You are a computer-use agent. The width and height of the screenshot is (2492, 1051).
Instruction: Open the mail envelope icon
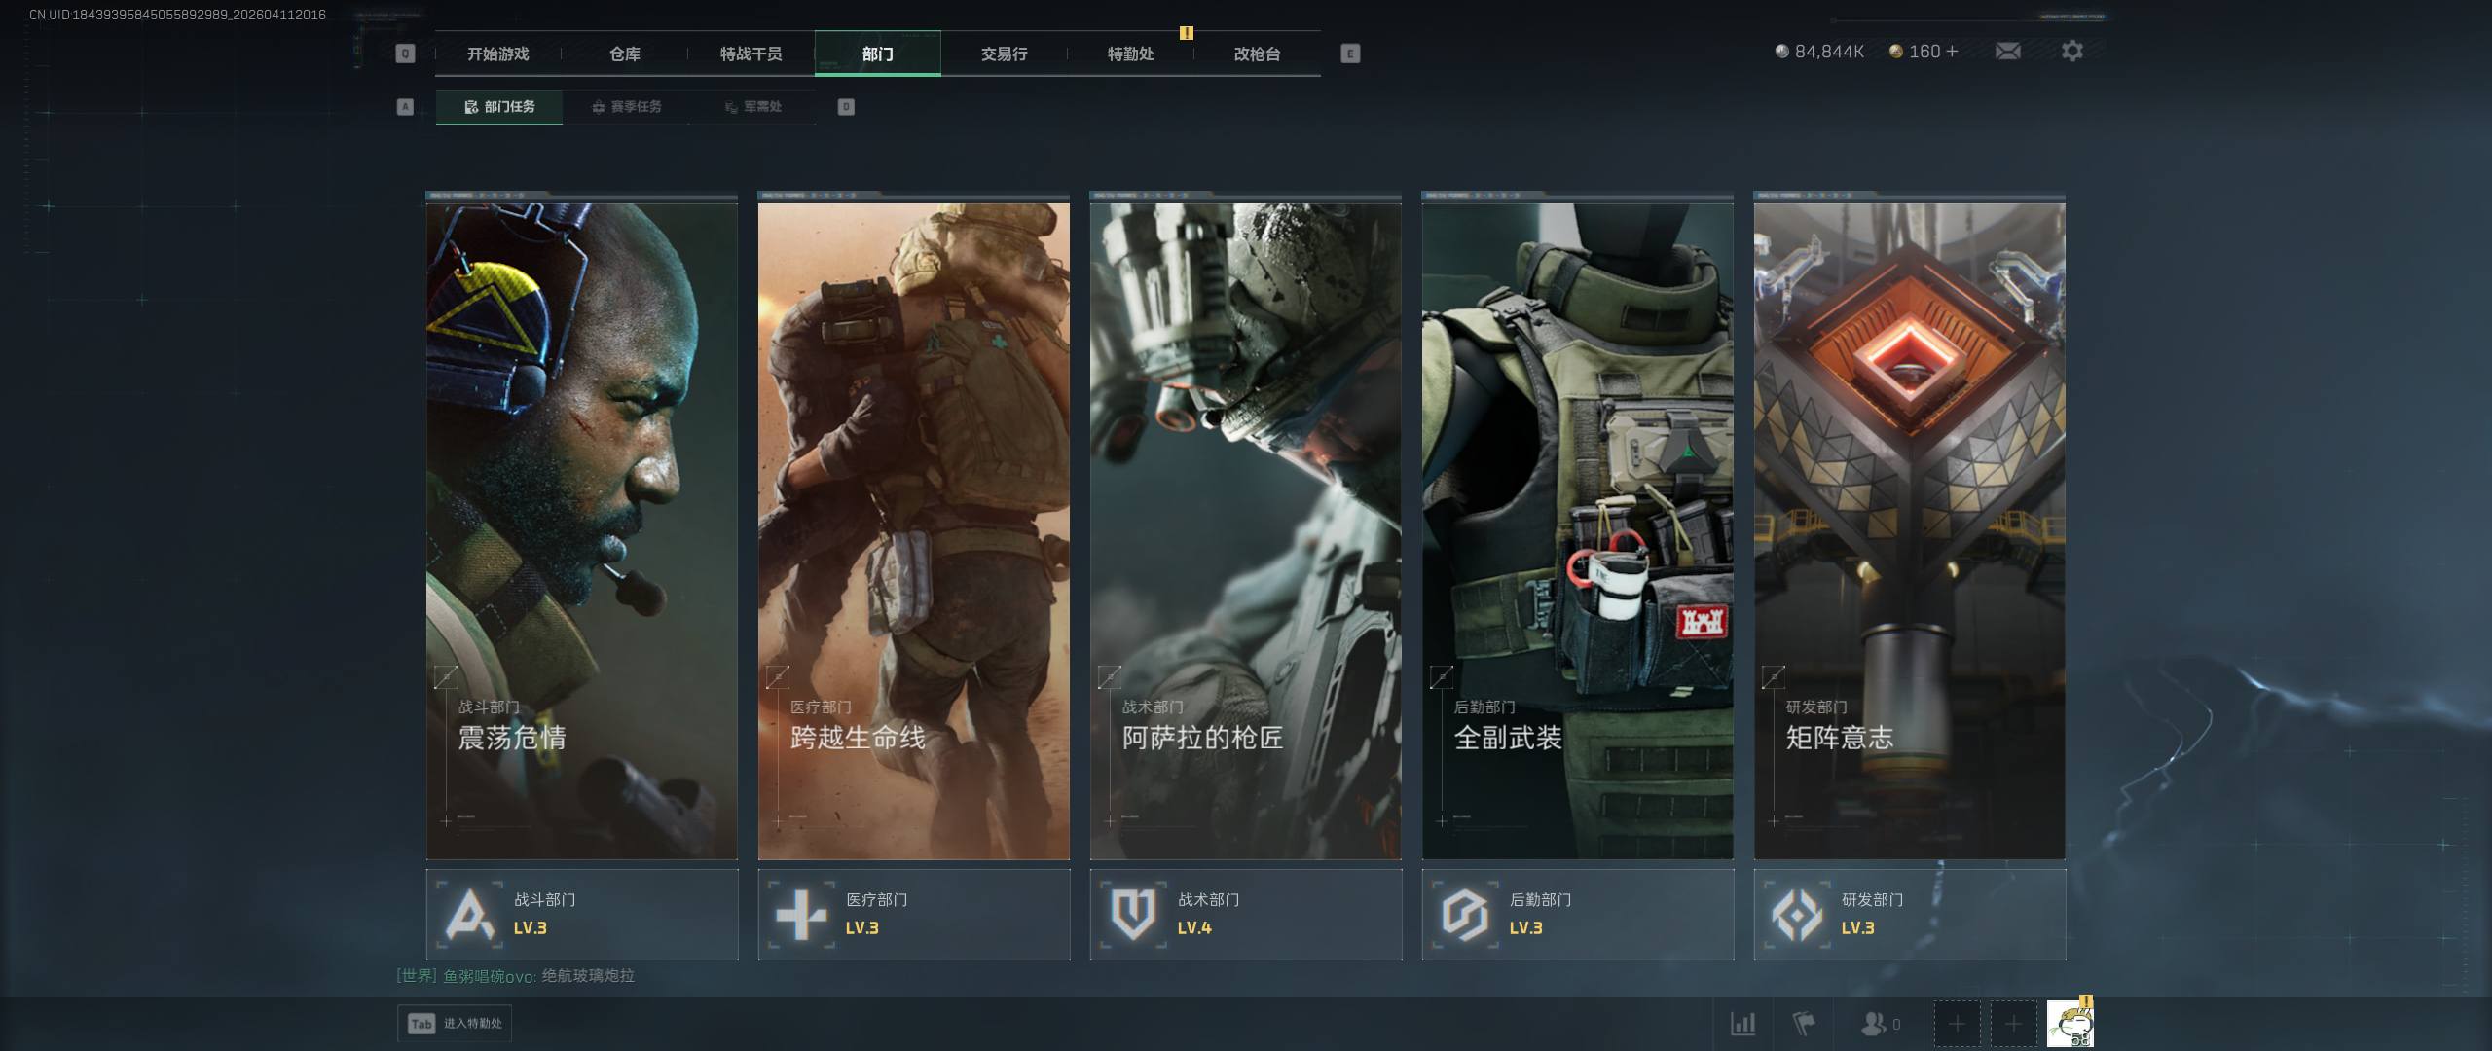2007,52
